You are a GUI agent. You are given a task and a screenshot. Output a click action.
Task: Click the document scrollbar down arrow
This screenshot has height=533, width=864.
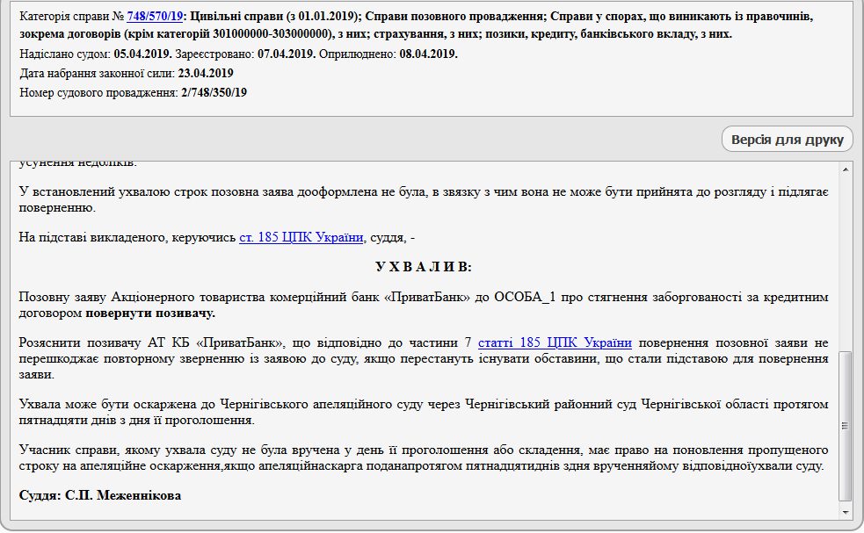[846, 512]
